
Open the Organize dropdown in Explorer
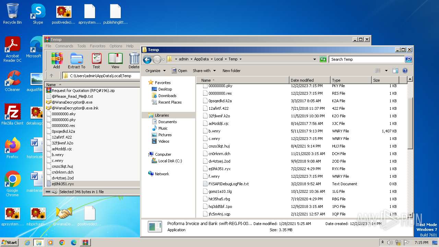click(155, 71)
